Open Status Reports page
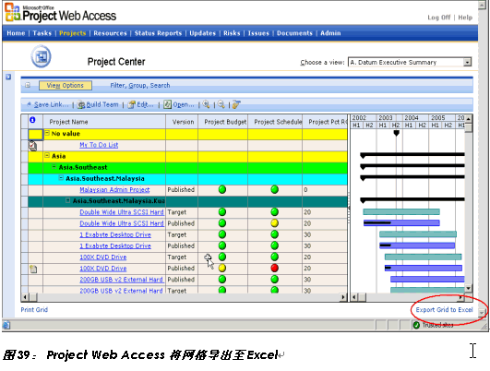Viewport: 490px width, 371px height. click(x=158, y=33)
